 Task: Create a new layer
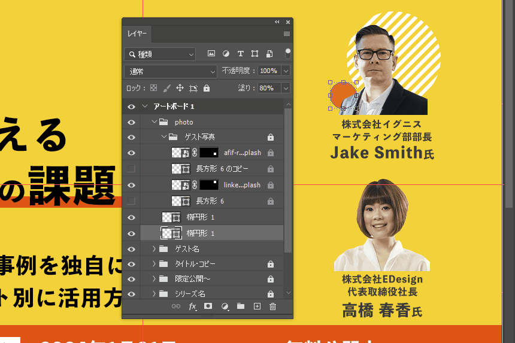(x=257, y=306)
